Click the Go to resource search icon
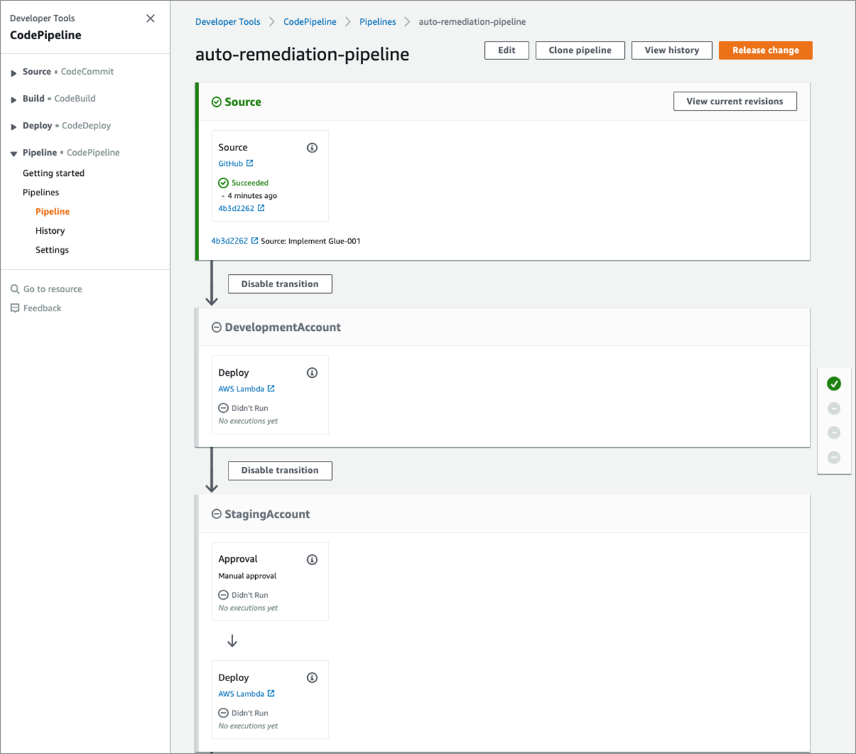The height and width of the screenshot is (754, 856). 15,289
